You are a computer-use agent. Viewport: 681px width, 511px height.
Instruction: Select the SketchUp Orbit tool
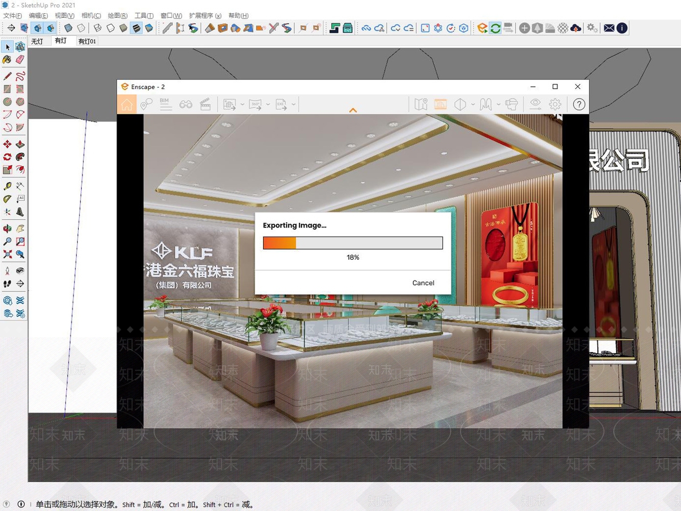(7, 228)
